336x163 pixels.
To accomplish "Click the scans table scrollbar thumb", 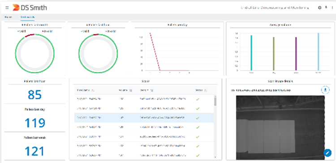I will tap(215, 102).
